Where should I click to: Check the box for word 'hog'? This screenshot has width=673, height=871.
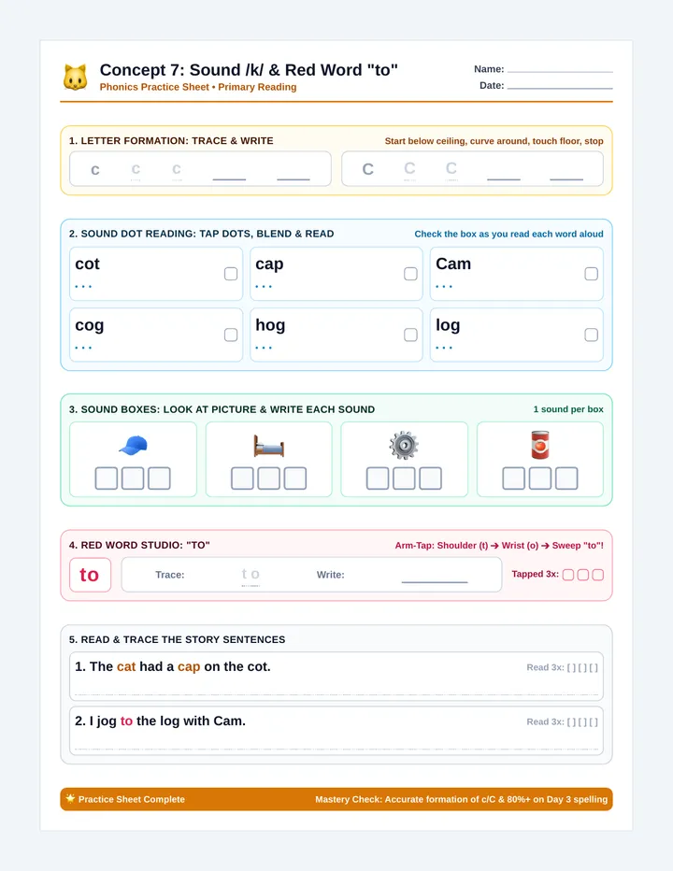tap(410, 335)
